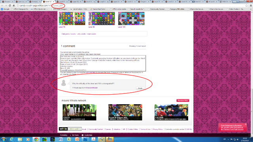Open List of colors Wiki bookmark

click(x=79, y=9)
